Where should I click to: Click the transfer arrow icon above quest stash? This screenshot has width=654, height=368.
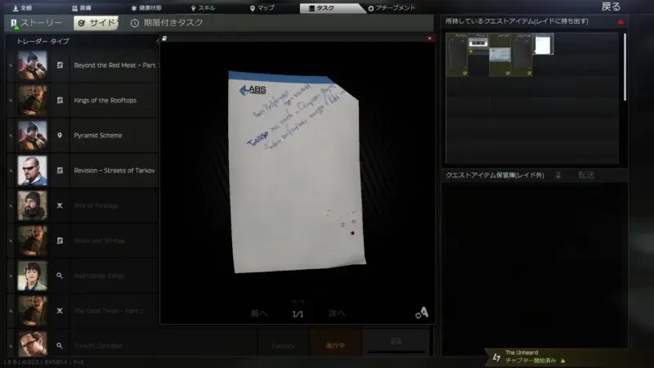558,175
